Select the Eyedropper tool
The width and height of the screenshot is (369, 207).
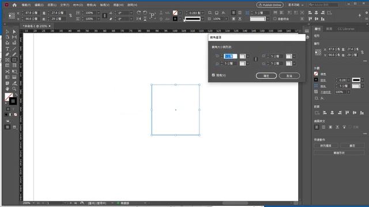point(14,83)
